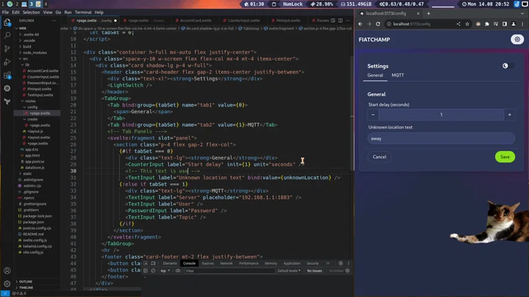Open the Extensions view in activity bar

[8, 75]
